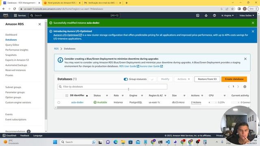Open RDS User Guide link
The image size is (260, 146).
click(x=129, y=66)
